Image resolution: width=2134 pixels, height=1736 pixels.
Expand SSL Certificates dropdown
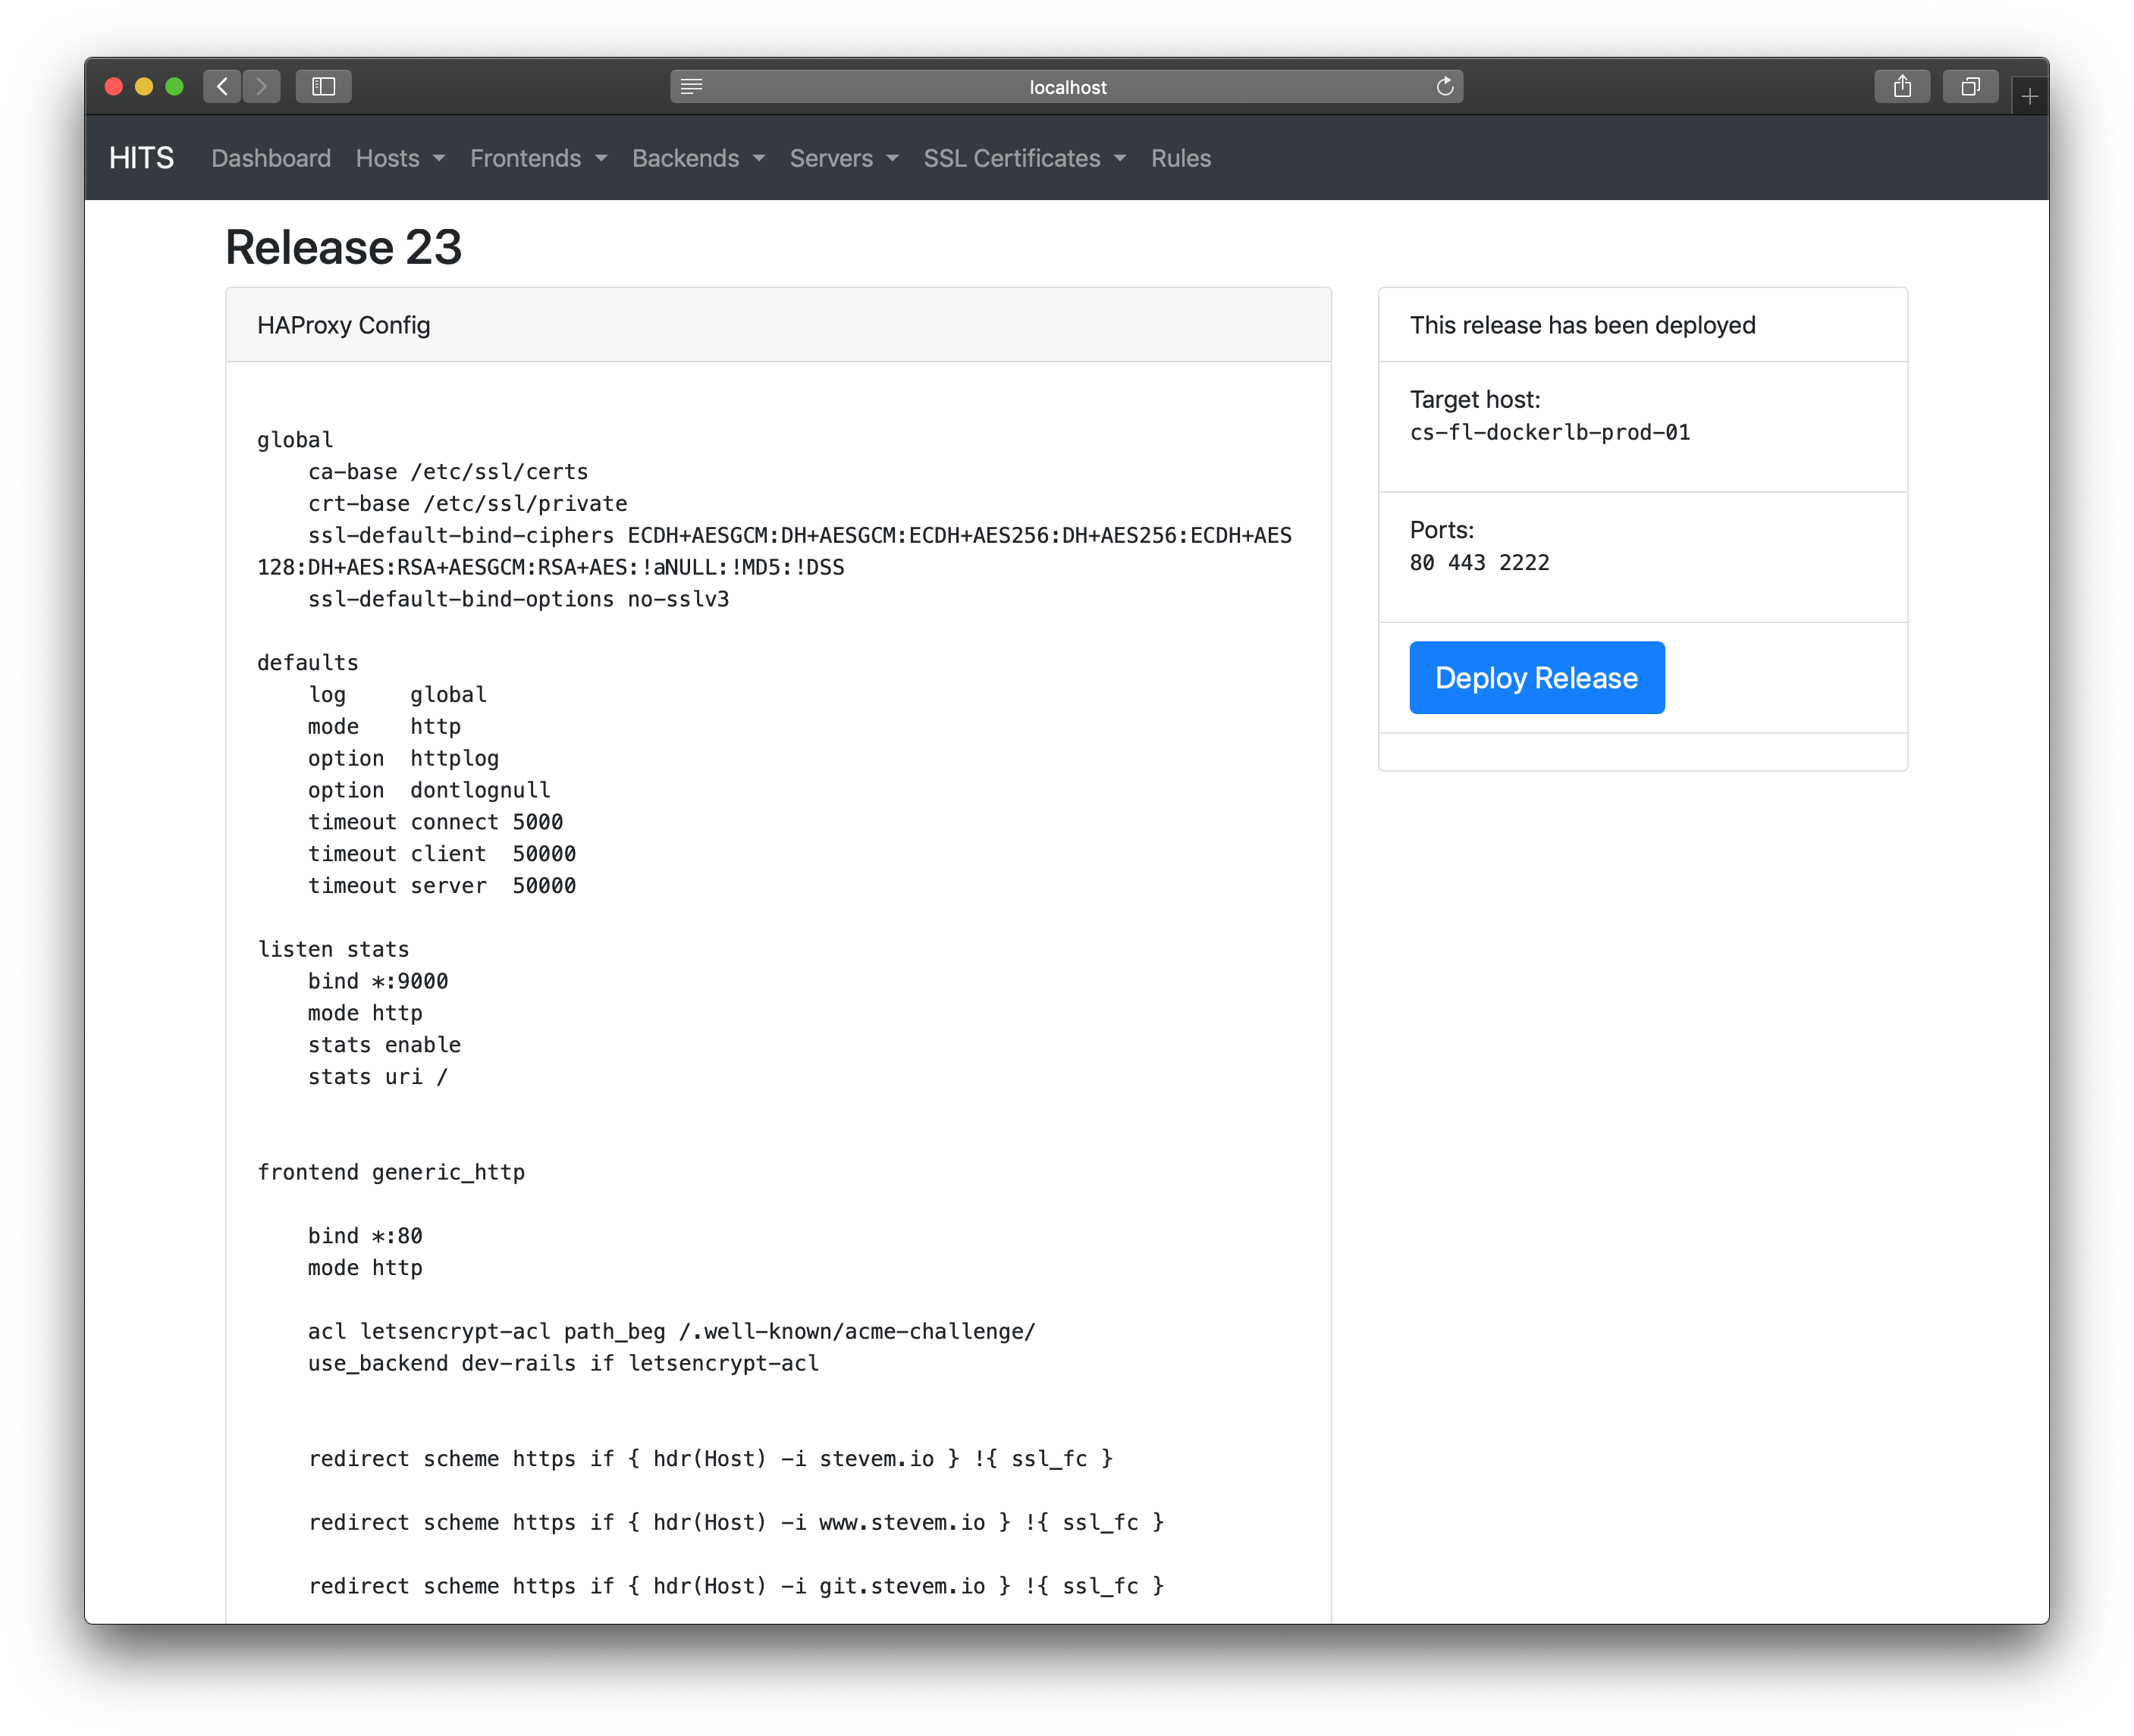click(x=1024, y=159)
